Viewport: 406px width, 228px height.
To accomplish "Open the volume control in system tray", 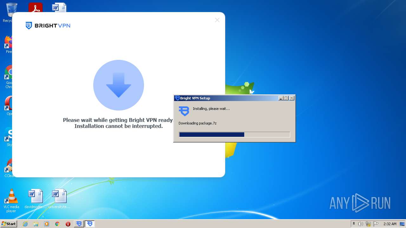I will [361, 224].
